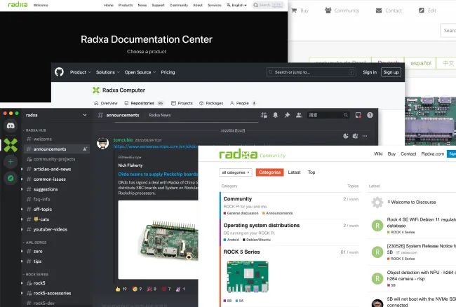This screenshot has height=307, width=456.
Task: Switch to Top tab in forum
Action: [311, 172]
